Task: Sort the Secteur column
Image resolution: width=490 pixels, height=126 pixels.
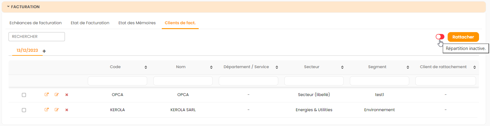Action: tap(342, 67)
